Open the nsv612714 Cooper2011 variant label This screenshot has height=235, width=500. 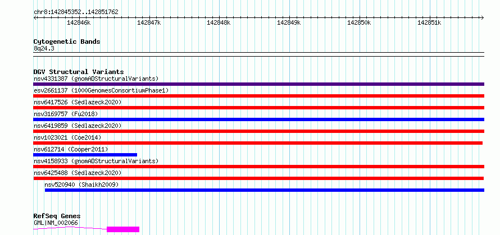click(71, 149)
